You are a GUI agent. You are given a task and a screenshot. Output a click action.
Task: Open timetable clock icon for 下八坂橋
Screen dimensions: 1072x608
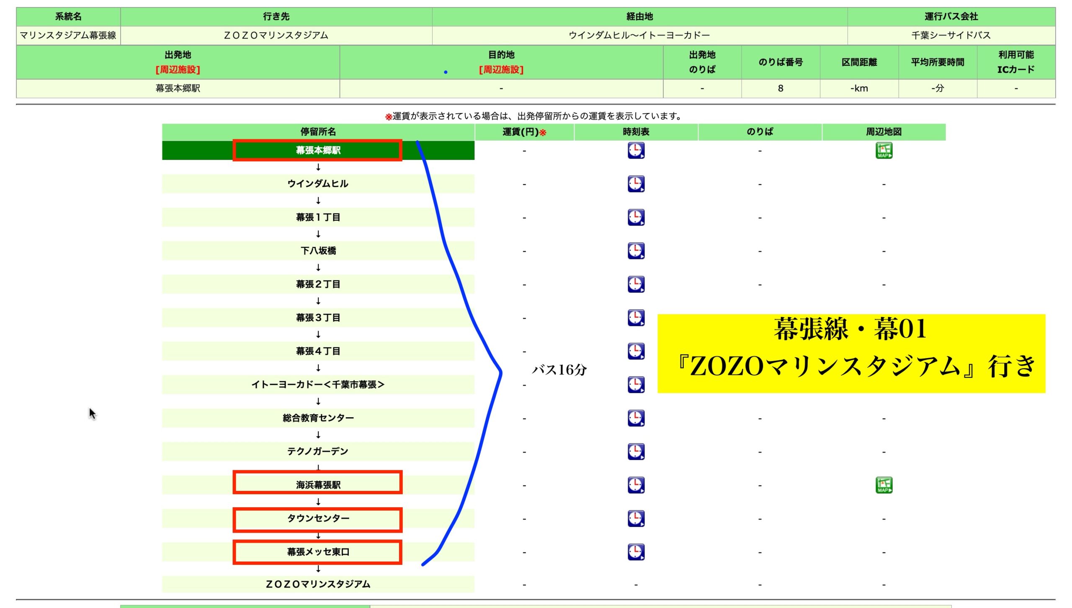click(x=636, y=251)
